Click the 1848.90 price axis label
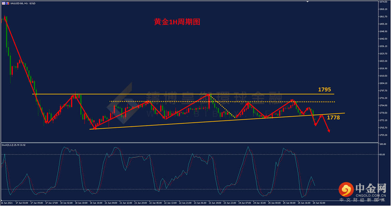The width and height of the screenshot is (391, 206). point(383,32)
